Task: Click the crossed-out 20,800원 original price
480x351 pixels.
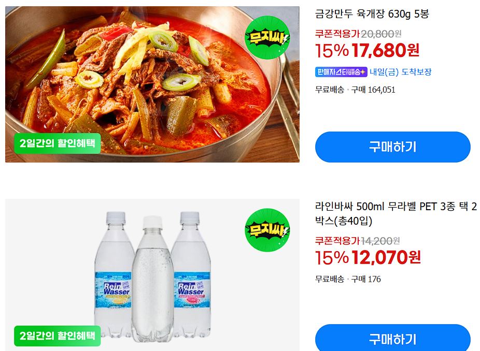Action: (x=381, y=34)
